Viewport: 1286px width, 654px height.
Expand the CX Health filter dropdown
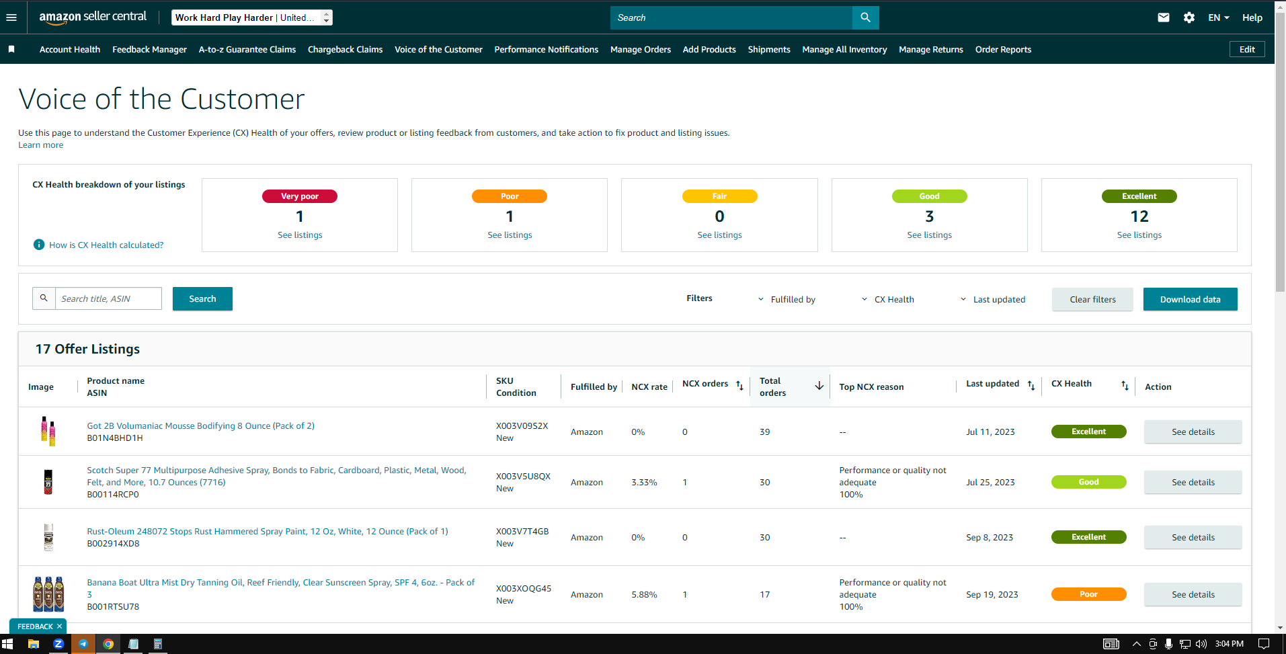pos(887,299)
